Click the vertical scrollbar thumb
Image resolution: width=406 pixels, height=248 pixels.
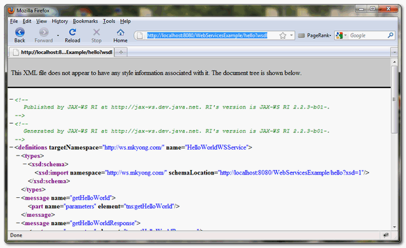point(395,100)
